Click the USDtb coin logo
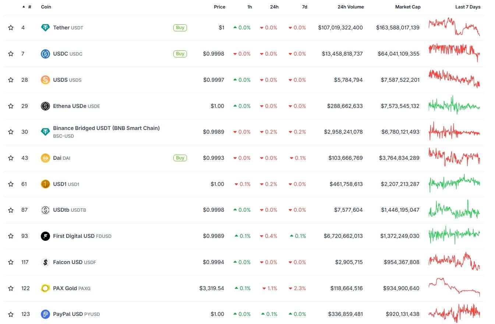This screenshot has width=495, height=324. pos(45,210)
